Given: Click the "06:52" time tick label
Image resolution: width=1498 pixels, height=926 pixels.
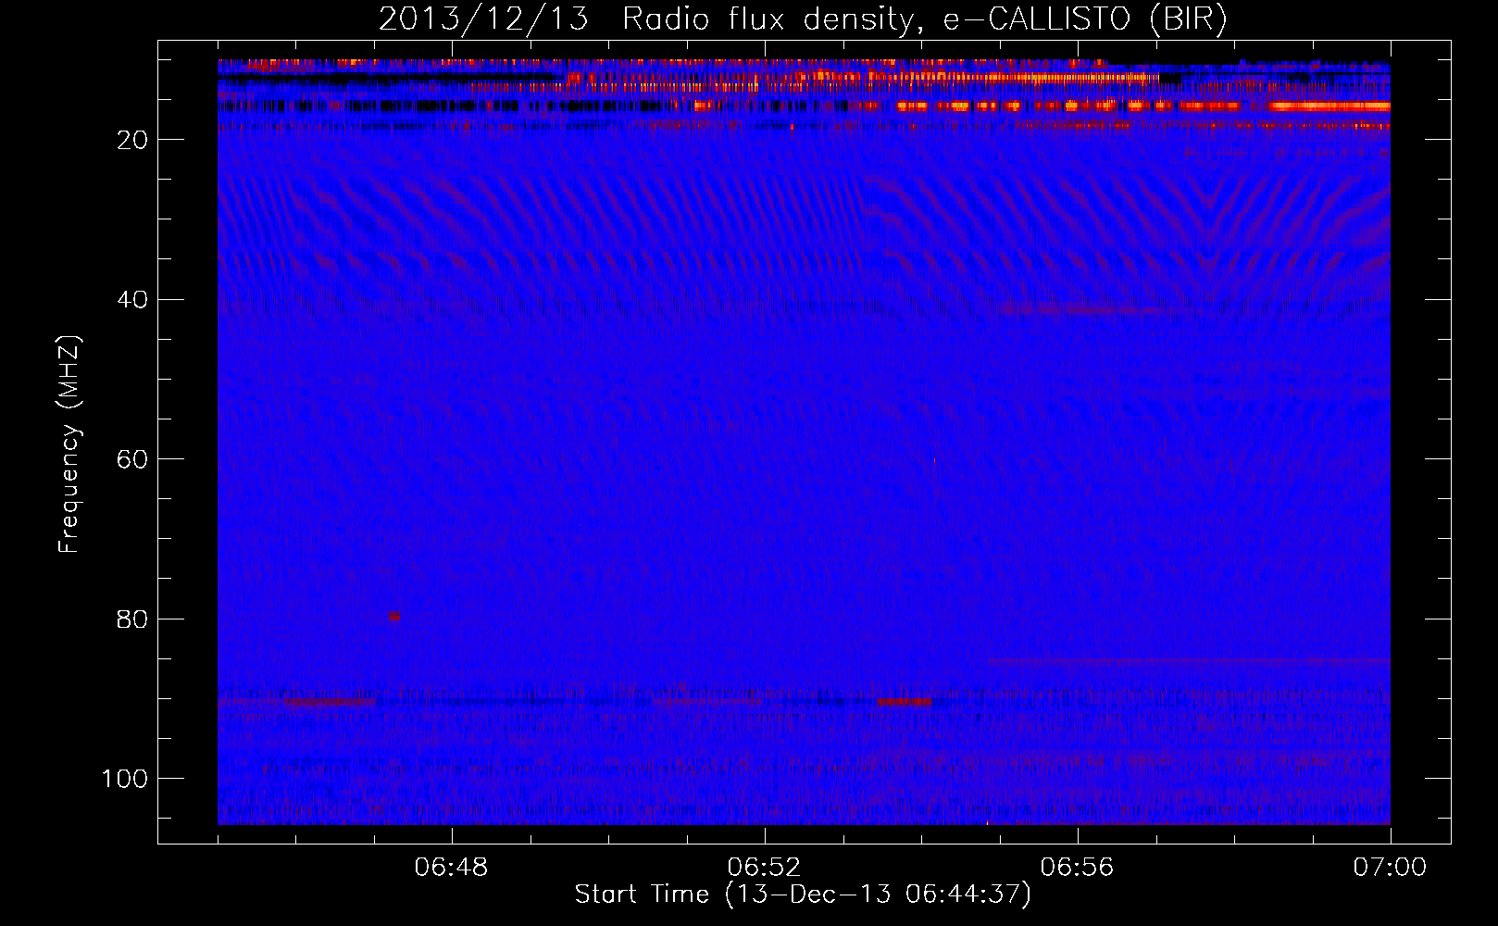Looking at the screenshot, I should tap(765, 868).
